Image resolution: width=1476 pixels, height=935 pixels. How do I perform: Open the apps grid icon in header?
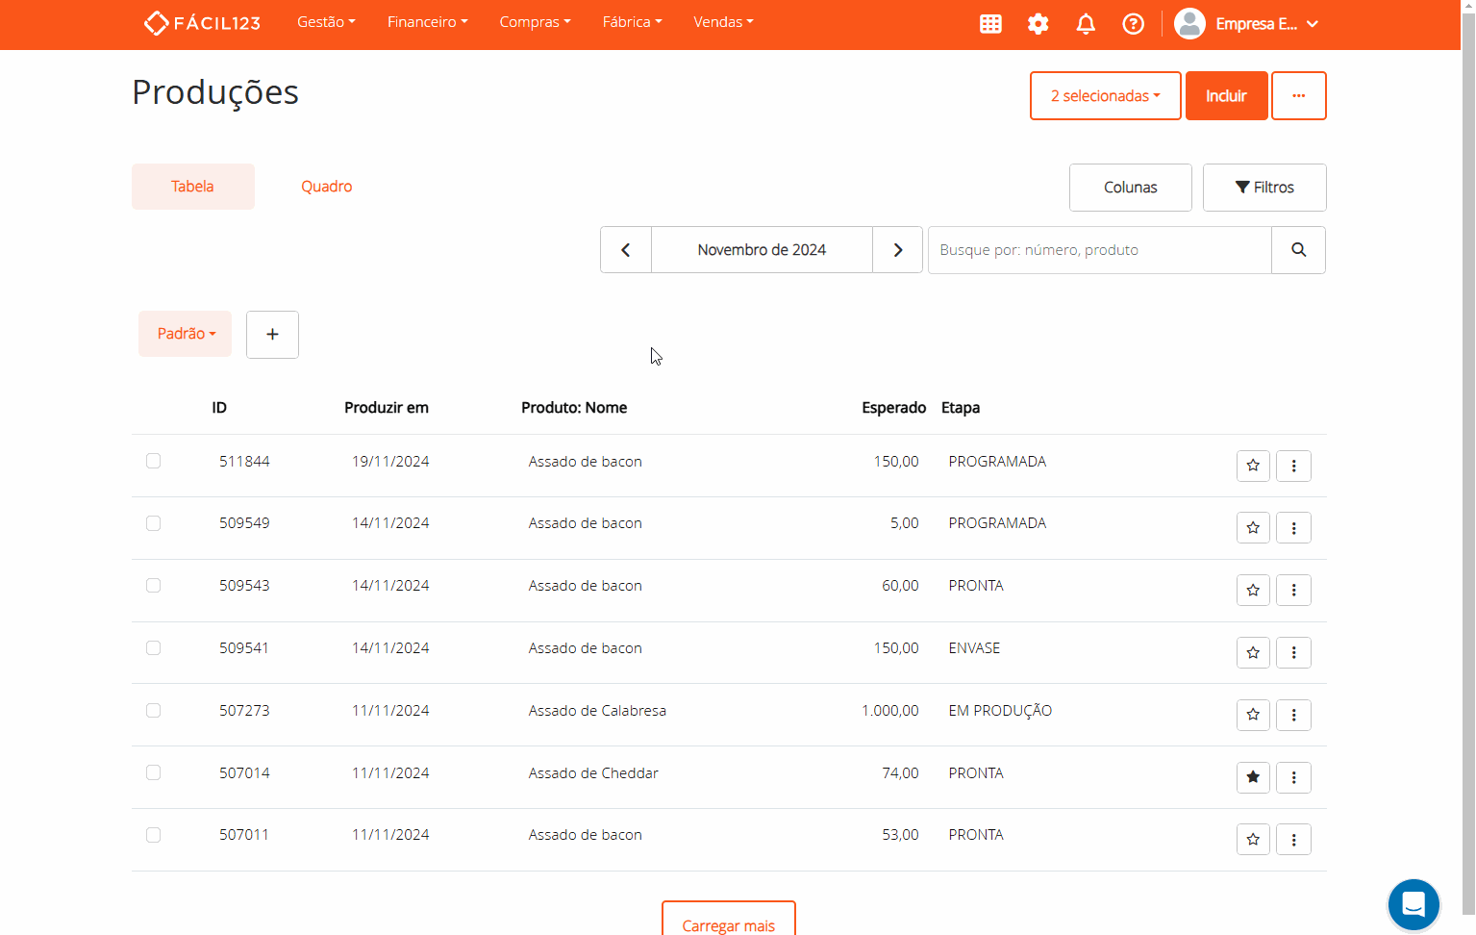pyautogui.click(x=990, y=24)
